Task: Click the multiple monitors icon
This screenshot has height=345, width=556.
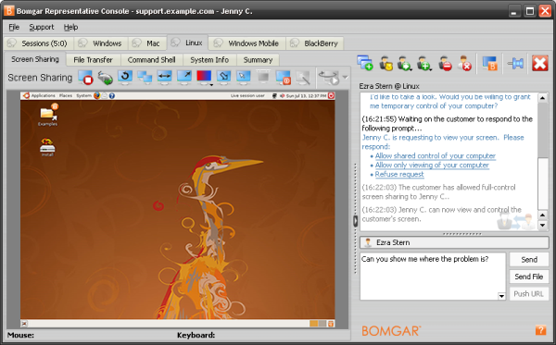Action: point(145,77)
